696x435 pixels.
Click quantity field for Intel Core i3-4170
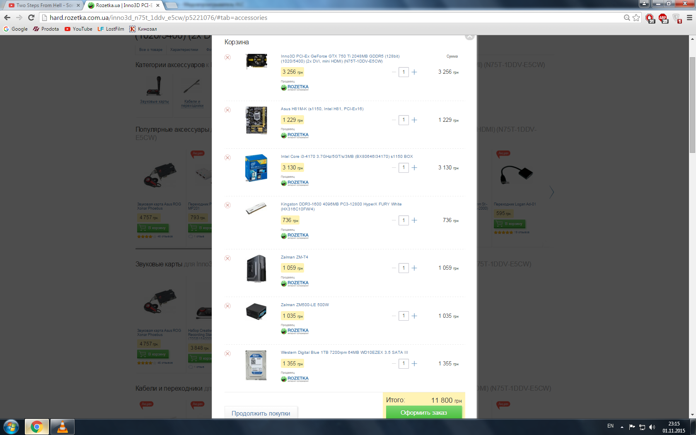[x=404, y=168]
